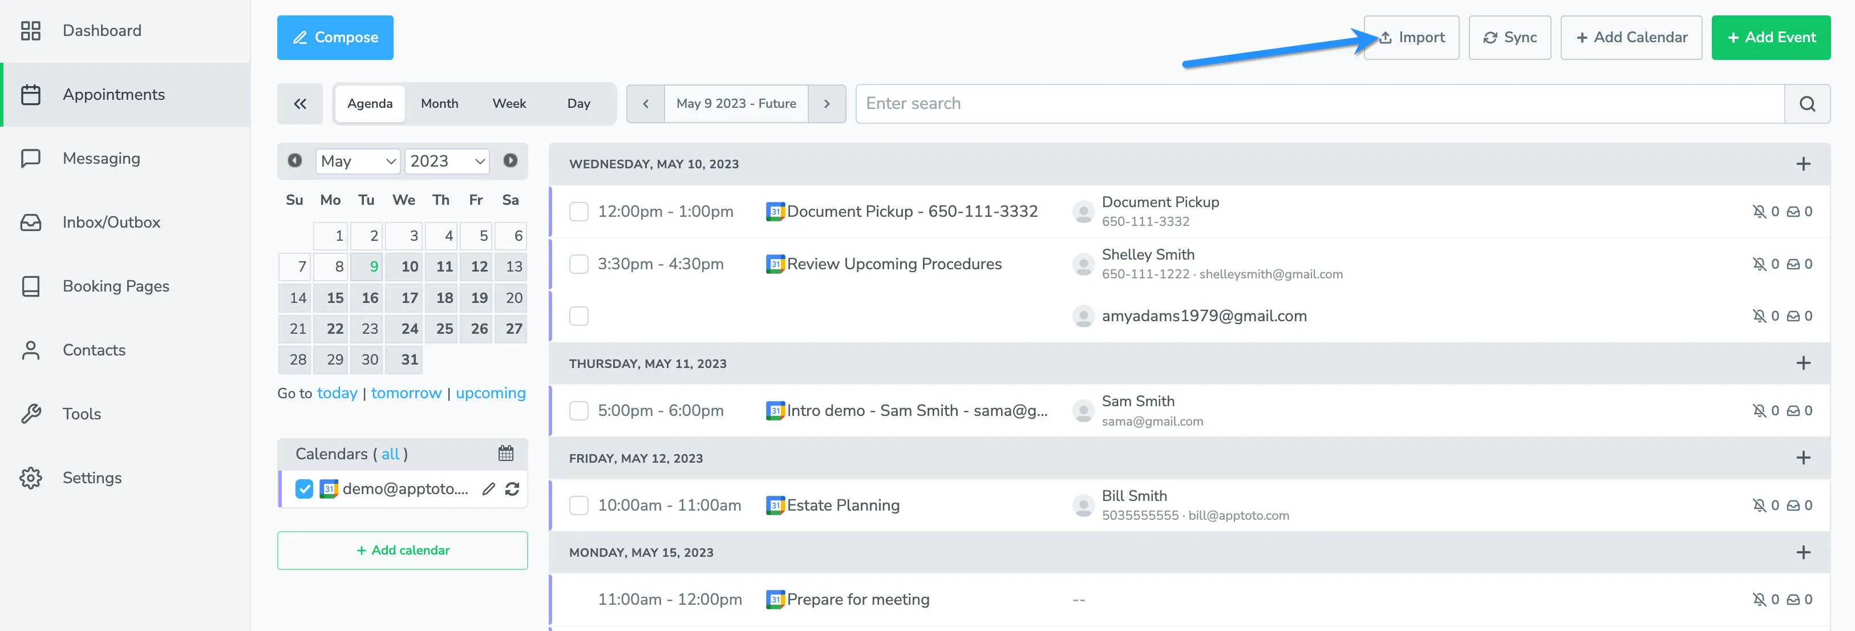Screen dimensions: 1855x631
Task: Open the Contacts section
Action: point(94,349)
